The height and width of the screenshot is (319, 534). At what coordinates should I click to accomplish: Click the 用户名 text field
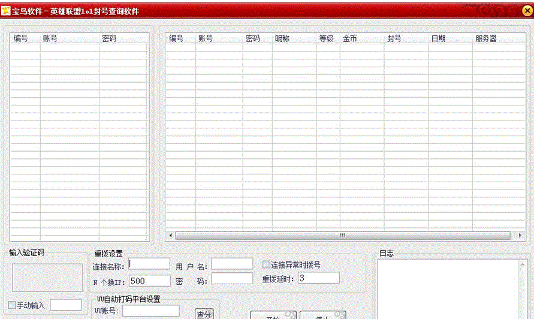[x=232, y=264]
